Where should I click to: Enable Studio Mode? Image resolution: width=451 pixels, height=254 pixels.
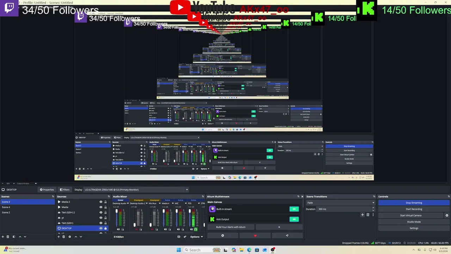click(414, 222)
